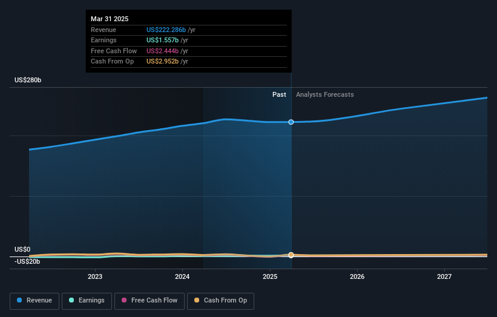
Task: Click the Past section label
Action: click(x=279, y=94)
